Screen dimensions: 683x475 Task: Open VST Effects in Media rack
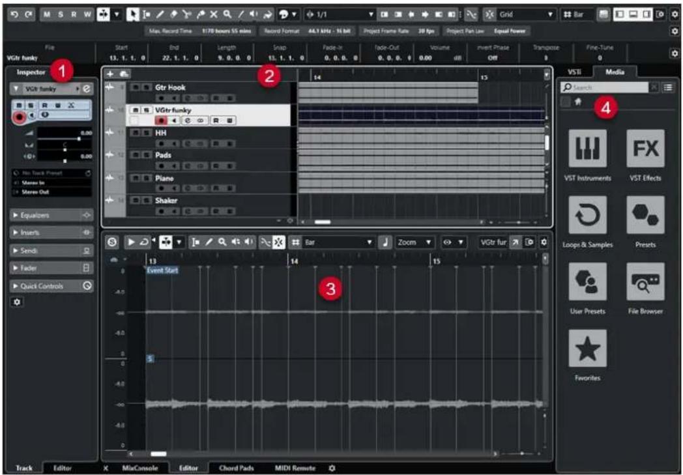[x=645, y=149]
